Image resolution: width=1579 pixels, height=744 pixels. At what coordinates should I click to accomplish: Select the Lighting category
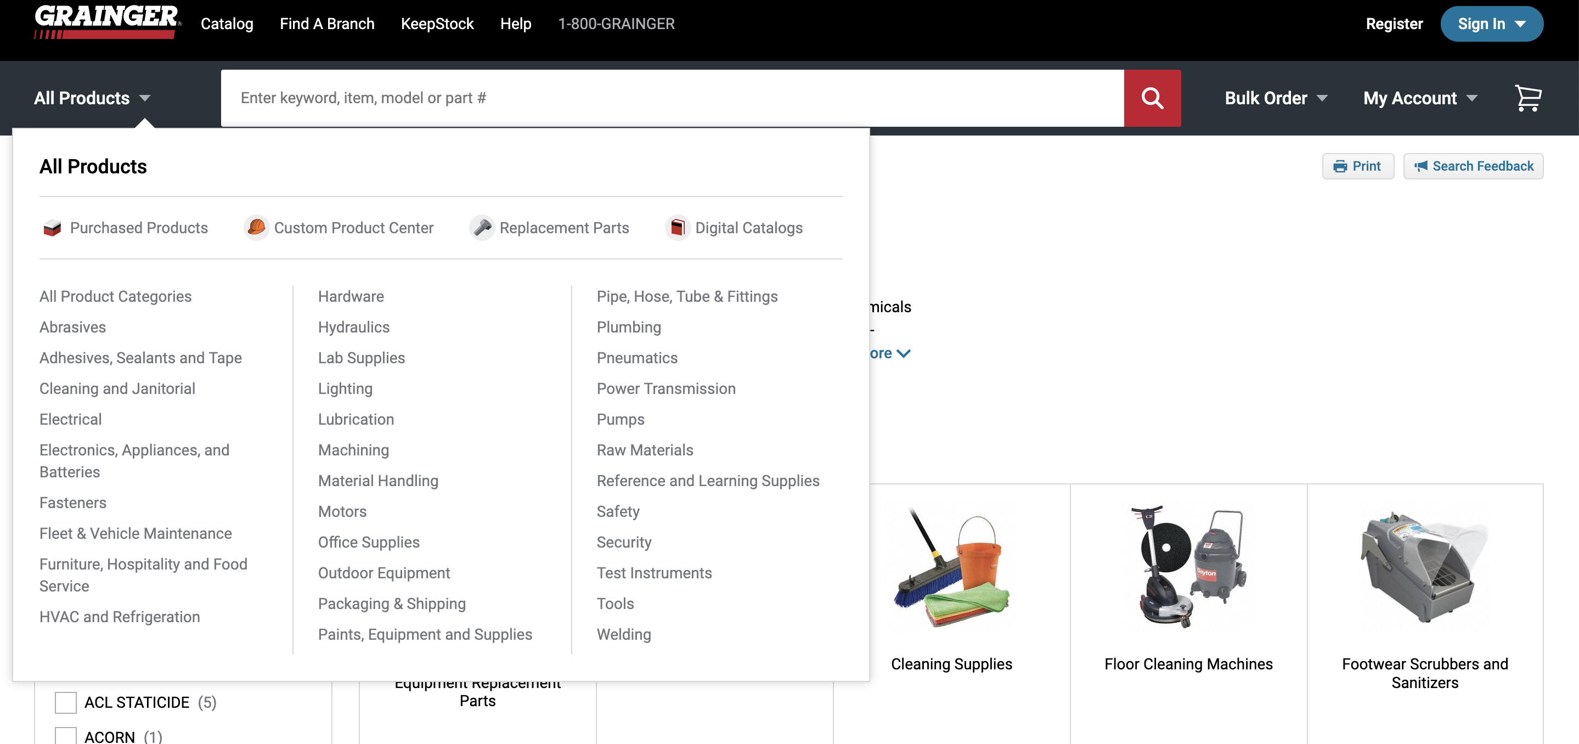pos(345,388)
